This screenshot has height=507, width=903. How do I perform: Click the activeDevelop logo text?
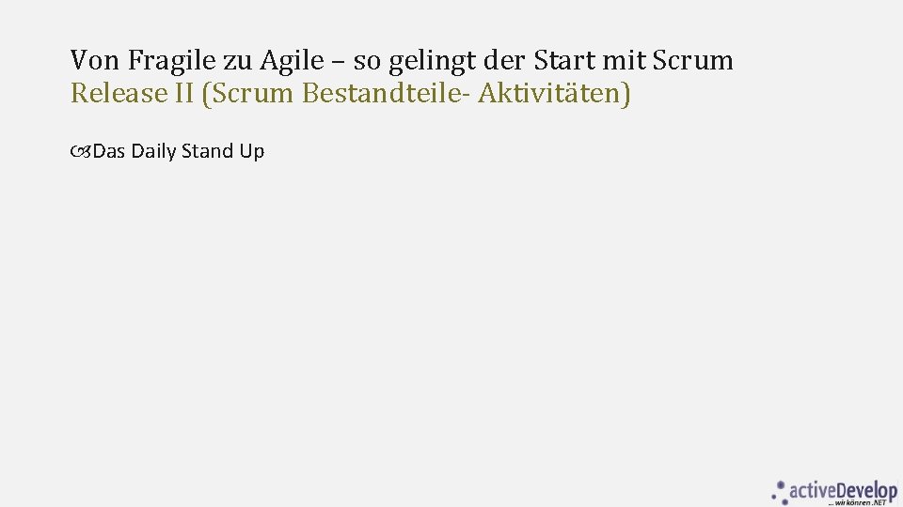point(843,490)
